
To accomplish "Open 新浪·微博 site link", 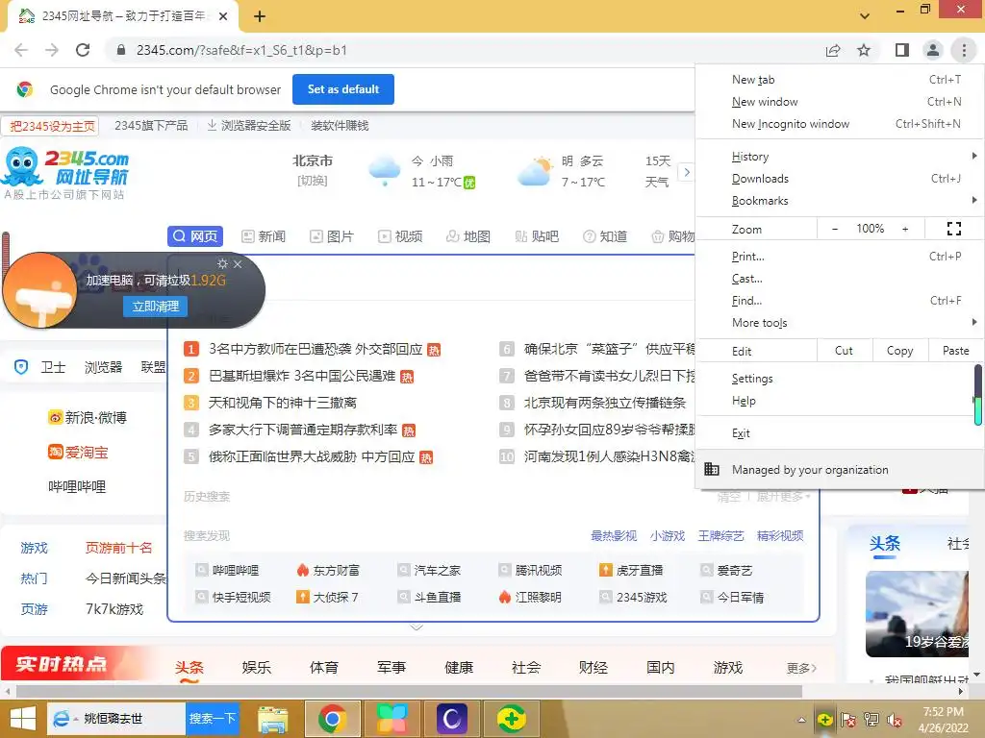I will click(88, 417).
